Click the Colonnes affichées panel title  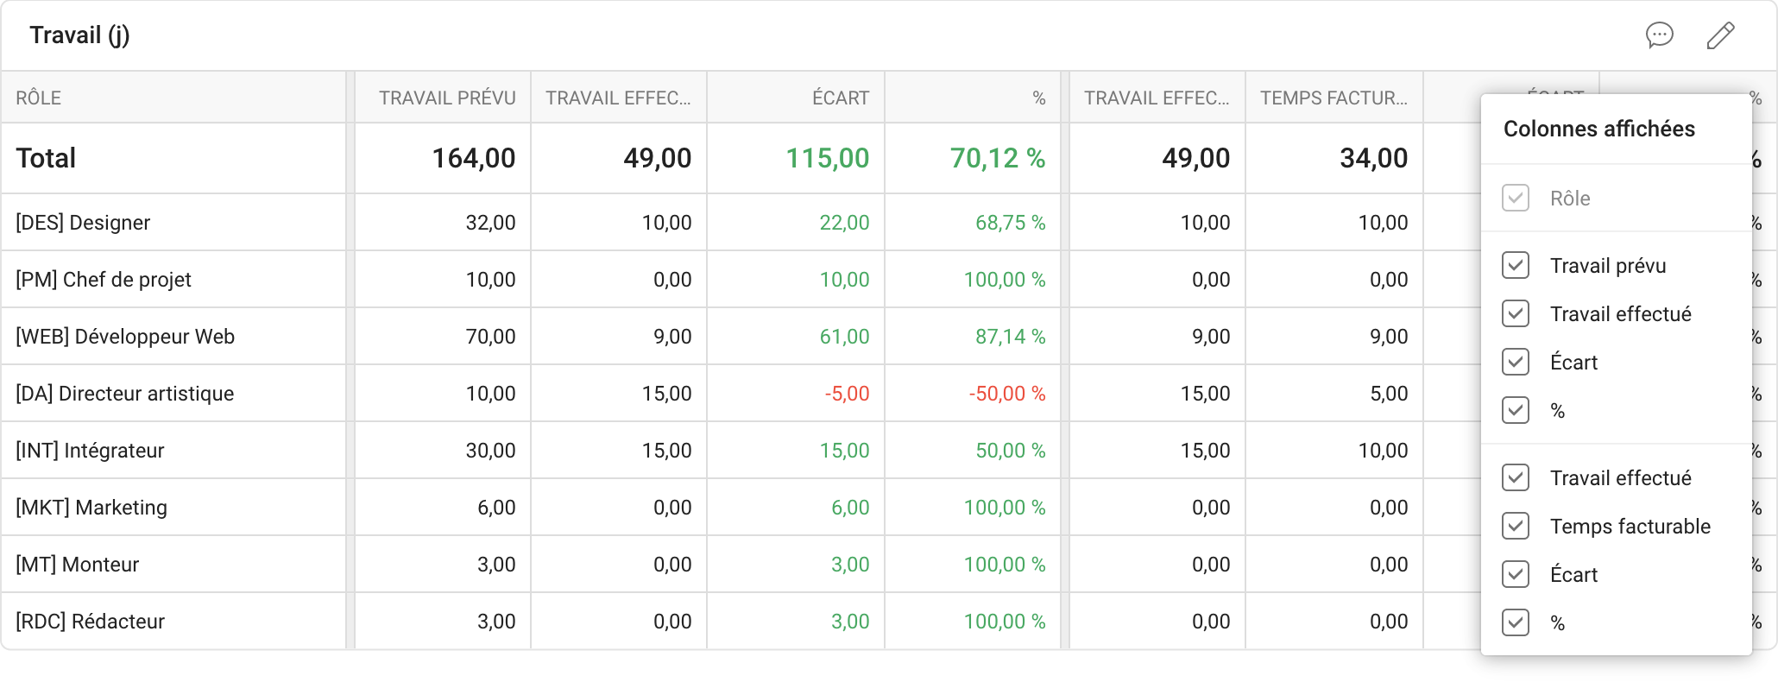pyautogui.click(x=1599, y=129)
